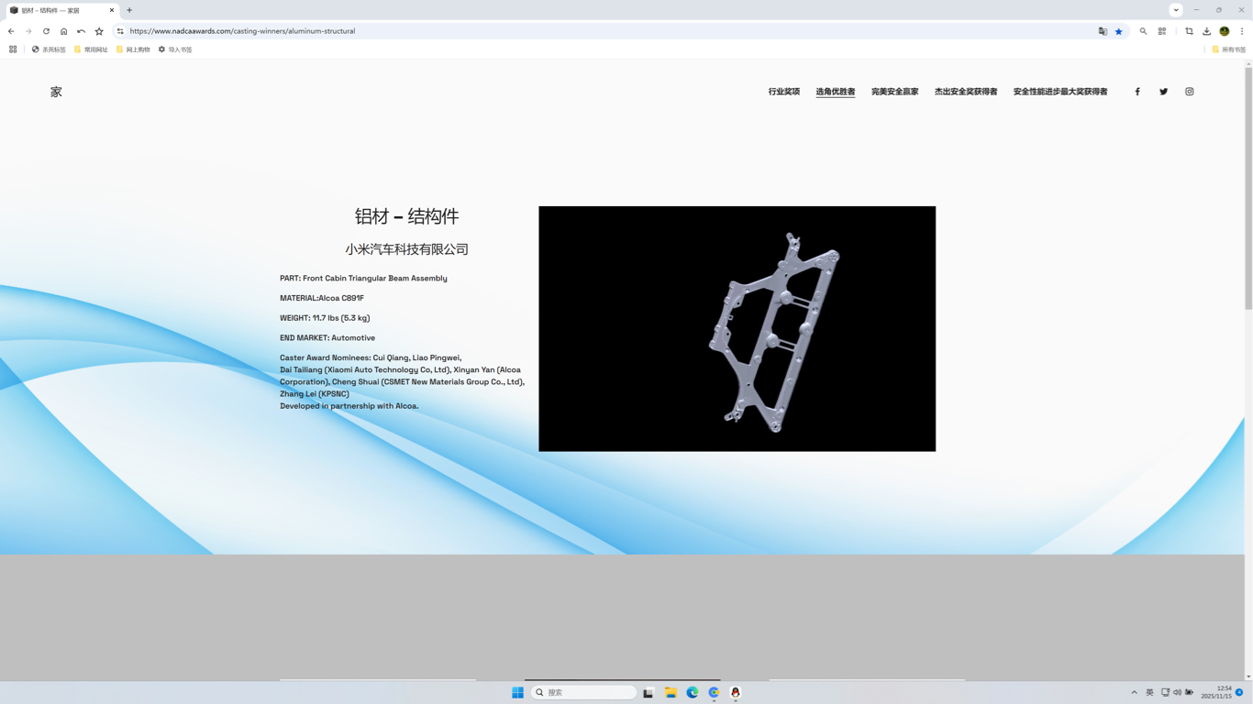Go back to the previous page
The width and height of the screenshot is (1253, 704).
11,31
